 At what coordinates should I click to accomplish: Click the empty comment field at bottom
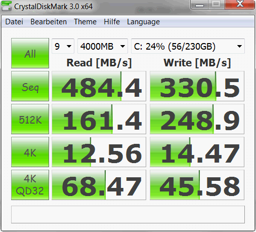128,214
